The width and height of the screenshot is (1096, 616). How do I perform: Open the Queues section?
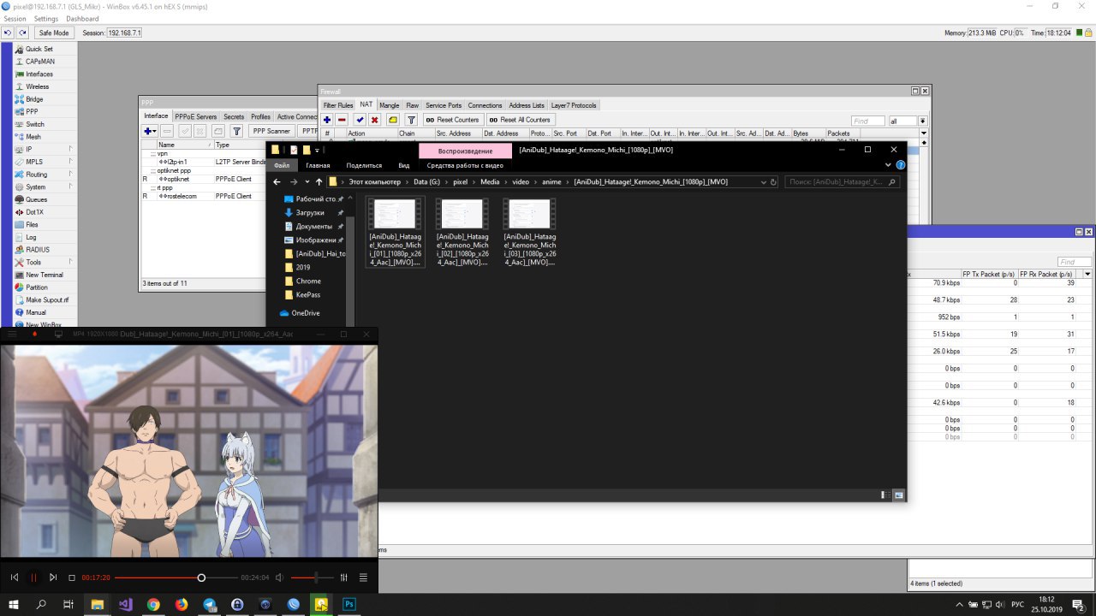pos(36,199)
